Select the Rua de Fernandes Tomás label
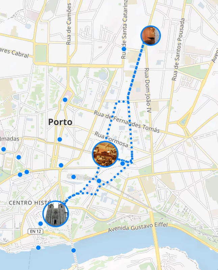 pyautogui.click(x=127, y=122)
